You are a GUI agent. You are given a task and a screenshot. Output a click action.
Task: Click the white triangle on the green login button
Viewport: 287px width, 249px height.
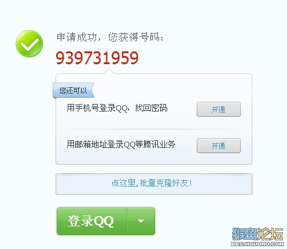tap(141, 221)
